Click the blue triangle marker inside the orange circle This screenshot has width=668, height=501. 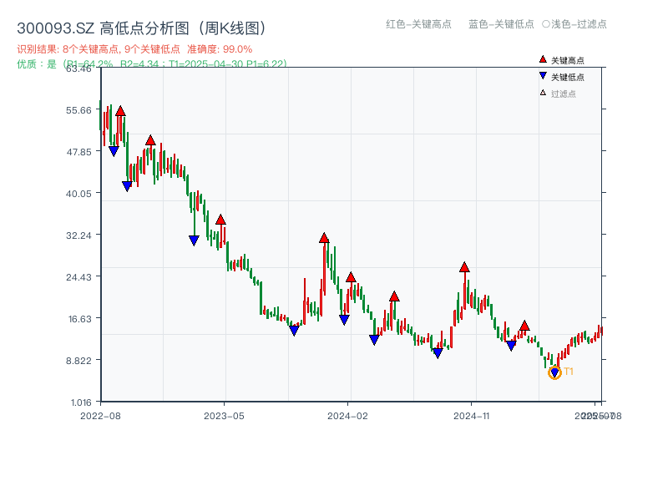[554, 370]
